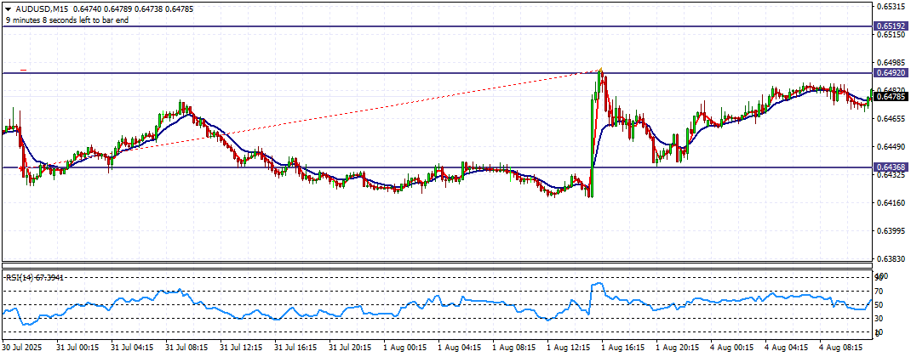Select the horizontal line labeled 0.65192
The width and height of the screenshot is (911, 357).
tap(436, 26)
